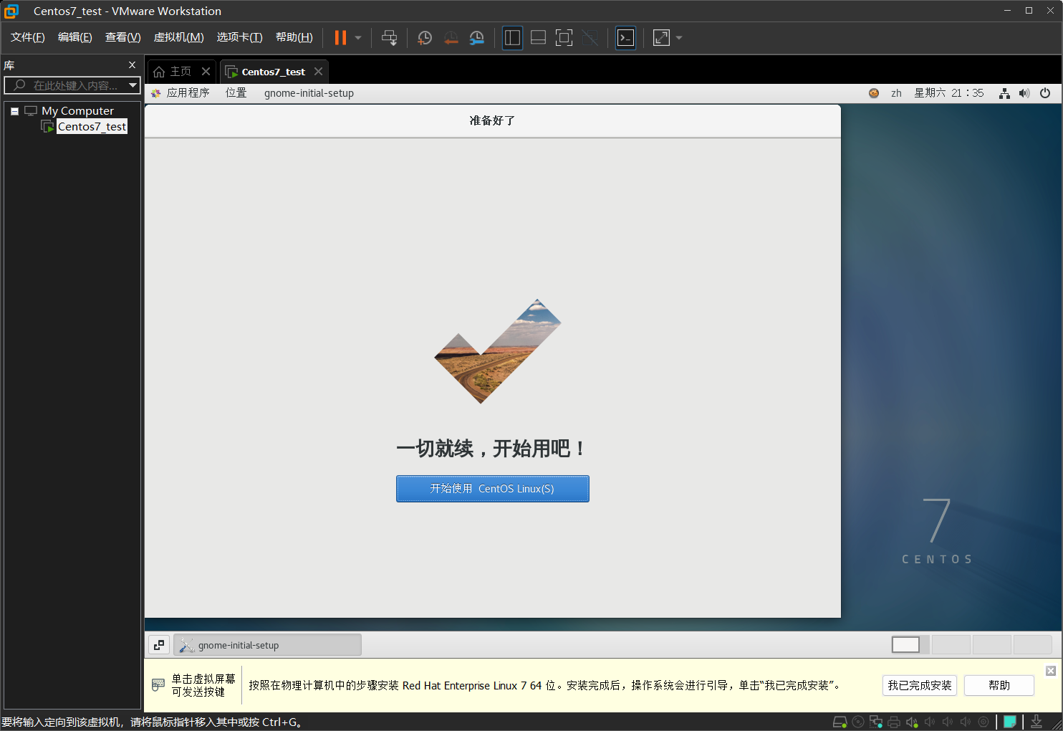Open the zh input language selector
Image resolution: width=1063 pixels, height=731 pixels.
896,93
